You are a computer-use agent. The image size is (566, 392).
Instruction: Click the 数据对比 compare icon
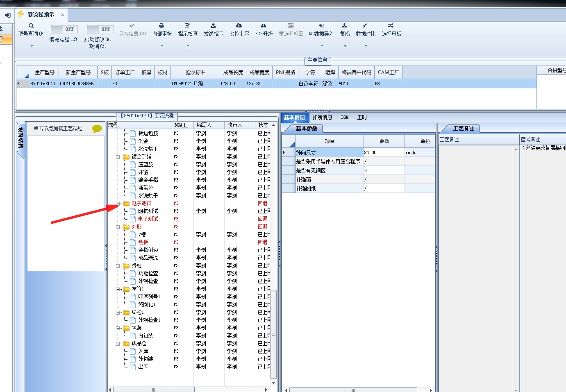point(365,26)
